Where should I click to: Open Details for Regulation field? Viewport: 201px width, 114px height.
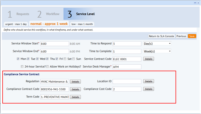point(75,82)
